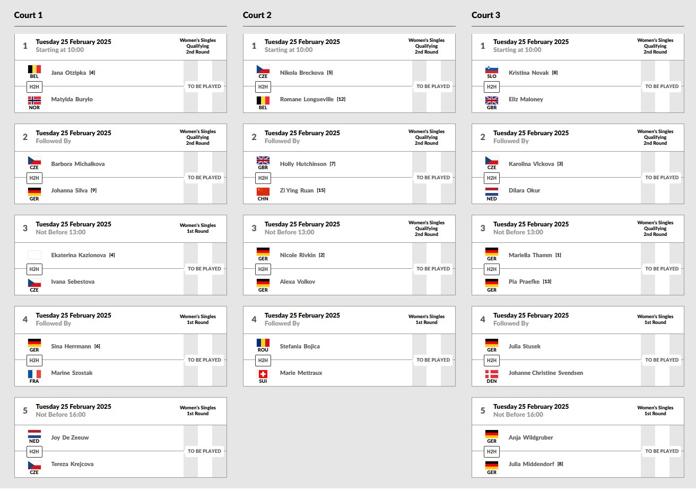Viewport: 696px width, 491px height.
Task: Click the Court 2 heading
Action: click(x=257, y=15)
